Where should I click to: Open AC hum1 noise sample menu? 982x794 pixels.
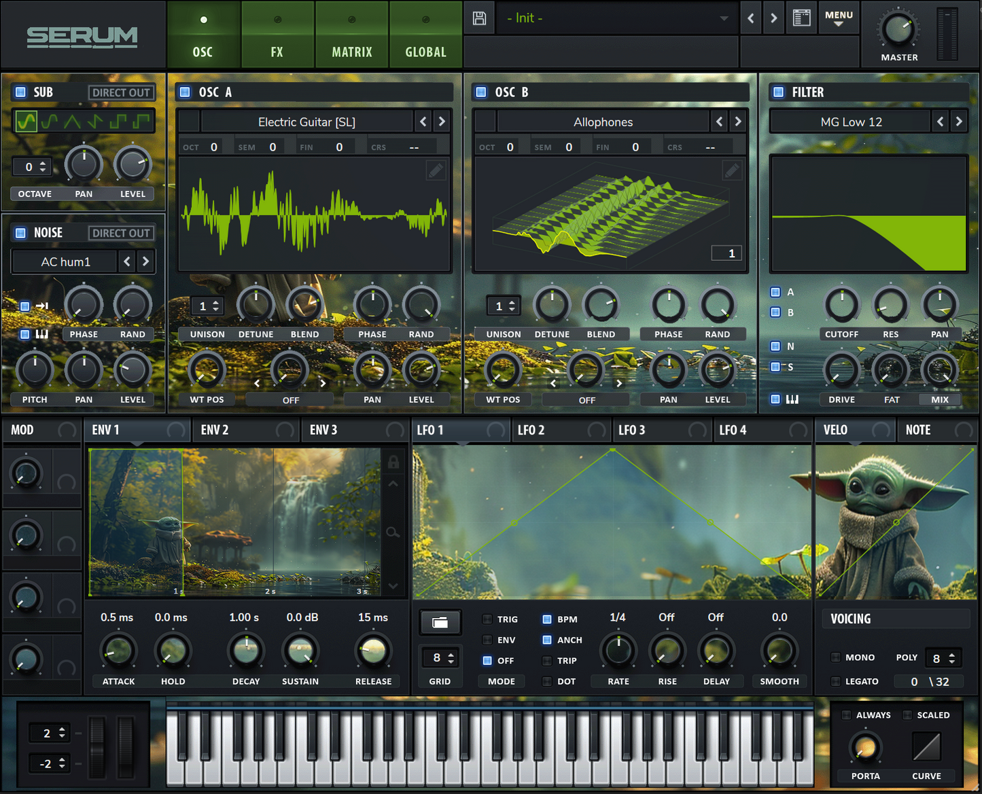[65, 261]
